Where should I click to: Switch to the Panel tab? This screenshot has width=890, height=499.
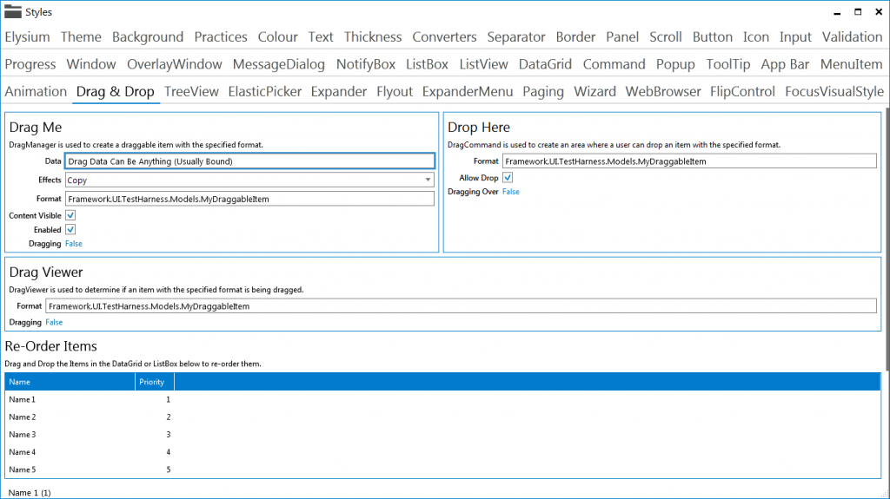tap(622, 36)
